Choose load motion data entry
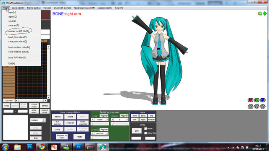The image size is (269, 151). tap(19, 47)
